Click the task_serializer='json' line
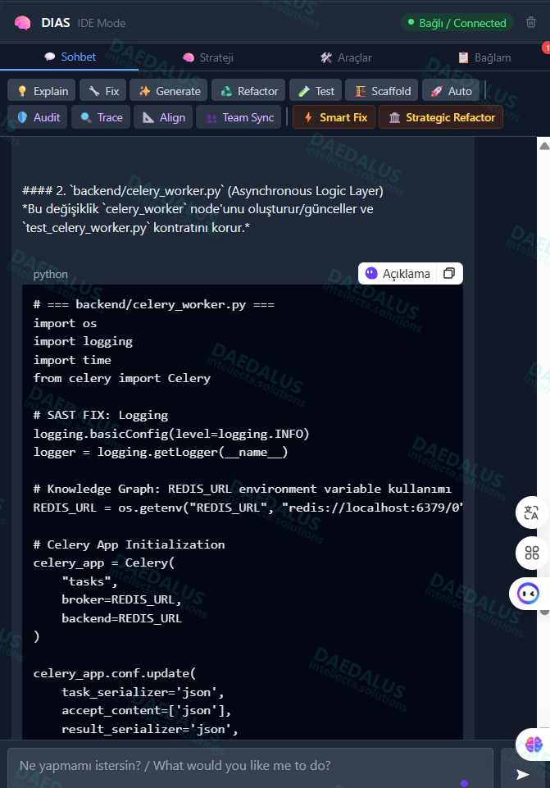Viewport: 550px width, 788px height. [143, 692]
